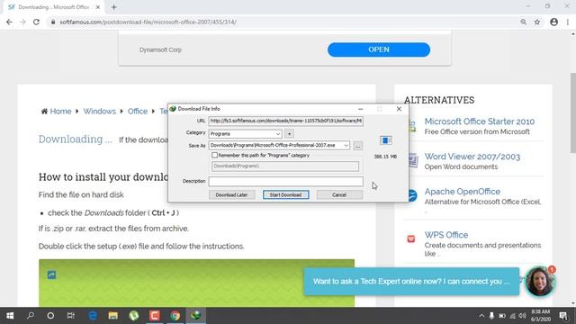Reload the page in Chrome
This screenshot has height=324, width=576.
point(36,22)
